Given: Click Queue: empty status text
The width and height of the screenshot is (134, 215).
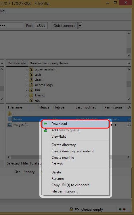Looking at the screenshot, I should (x=92, y=210).
